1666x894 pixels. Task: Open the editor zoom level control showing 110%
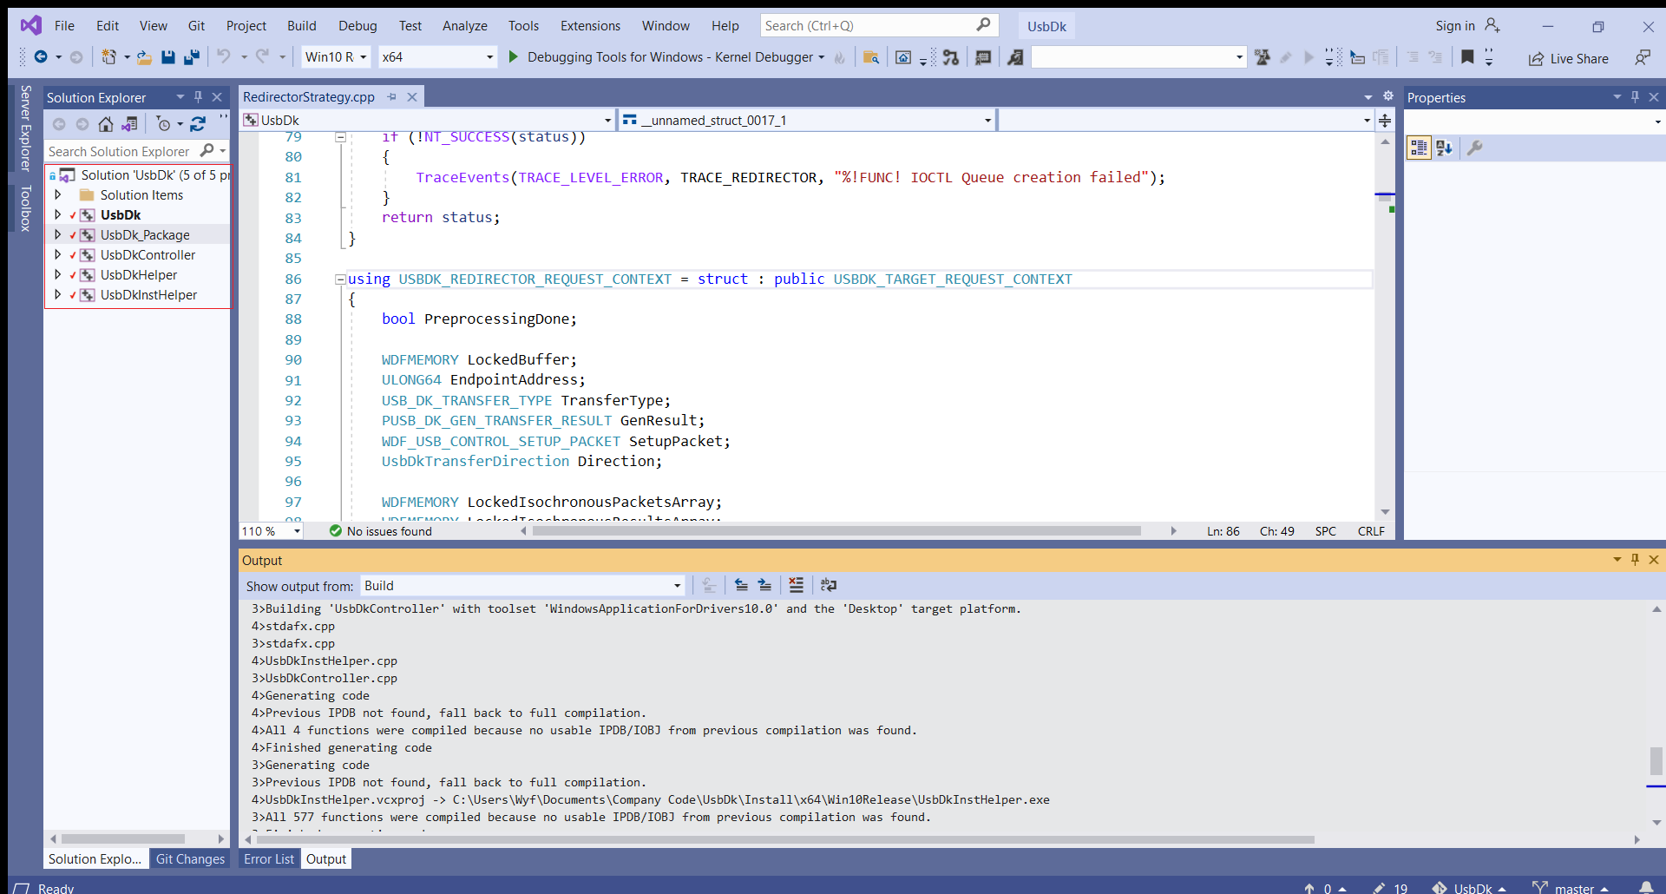pos(270,530)
